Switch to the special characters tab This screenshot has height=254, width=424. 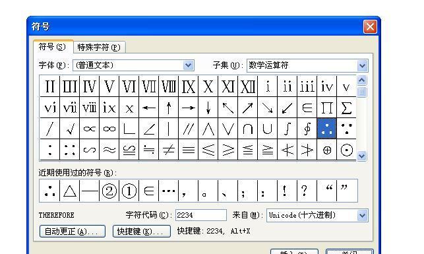tap(99, 48)
